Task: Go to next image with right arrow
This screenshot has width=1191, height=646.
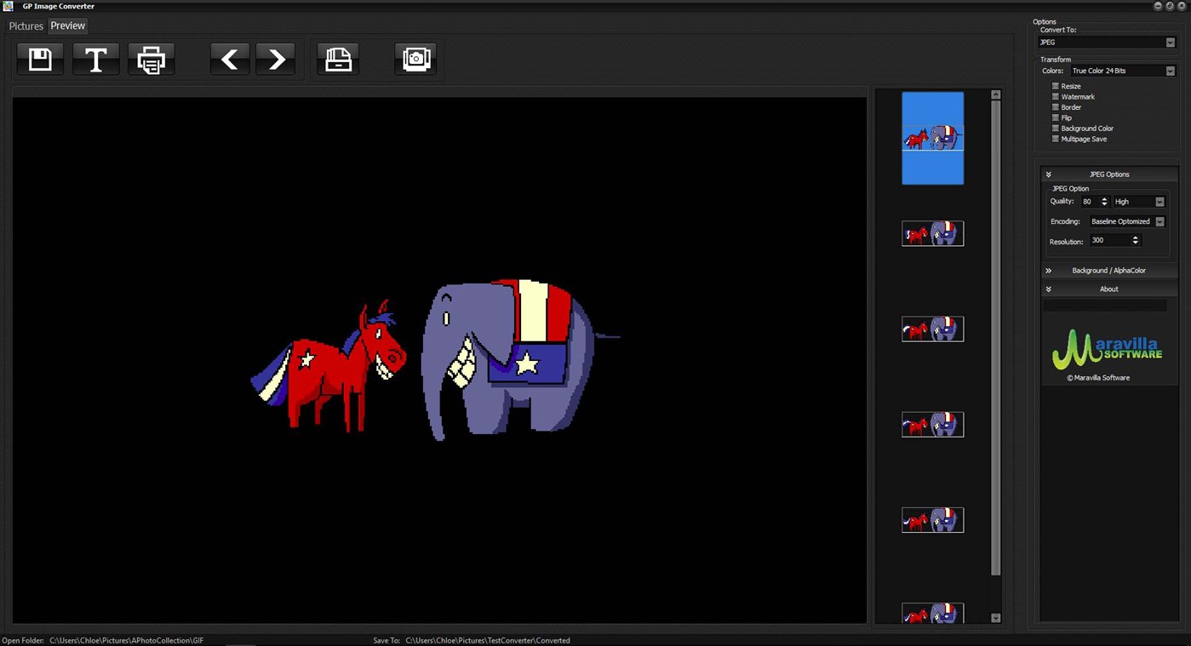Action: [276, 60]
